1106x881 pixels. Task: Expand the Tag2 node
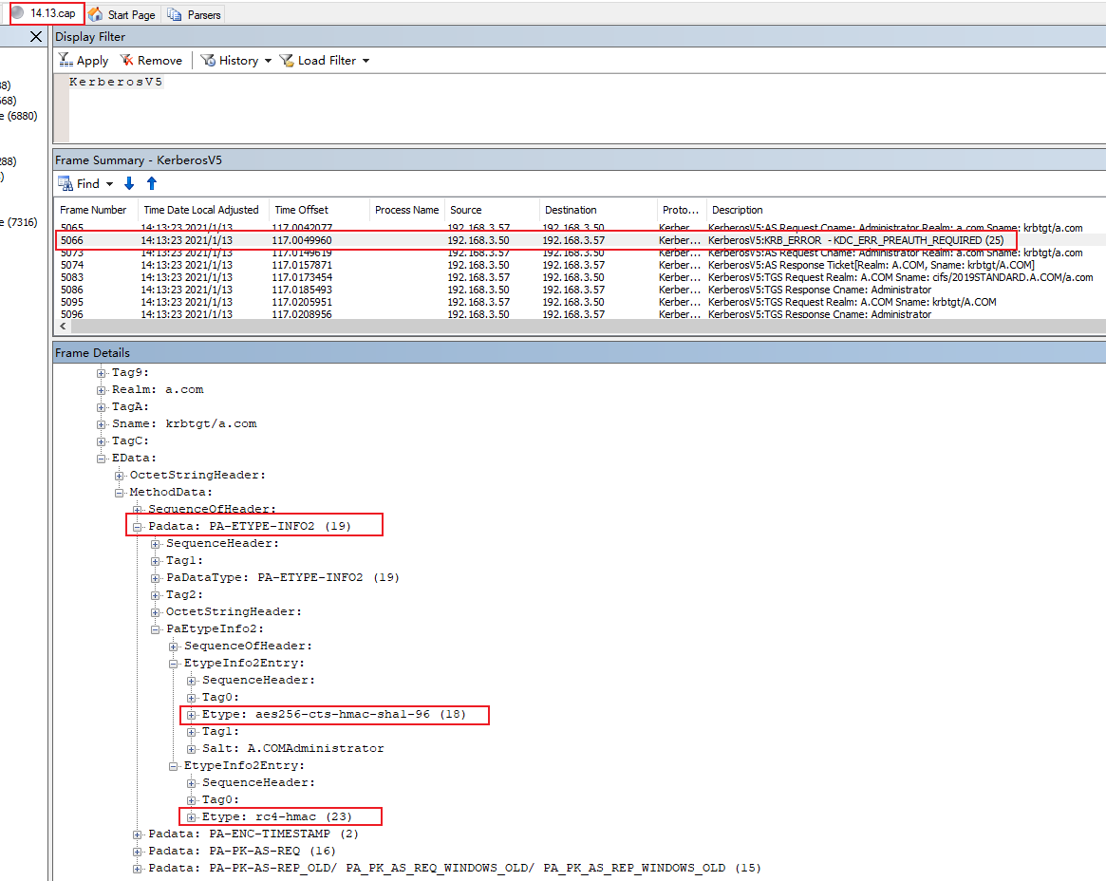coord(155,595)
